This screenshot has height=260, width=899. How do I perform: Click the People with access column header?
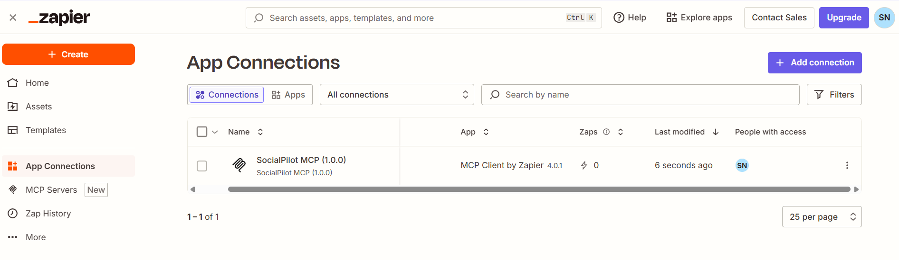click(x=770, y=132)
